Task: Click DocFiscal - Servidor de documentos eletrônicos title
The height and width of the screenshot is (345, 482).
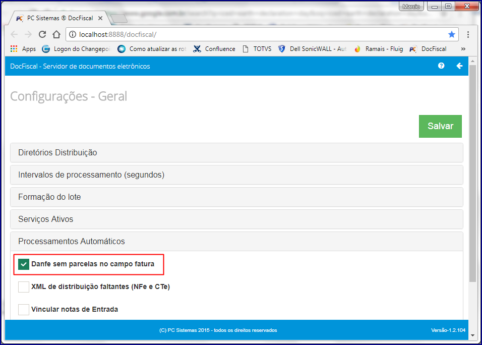Action: (x=80, y=67)
